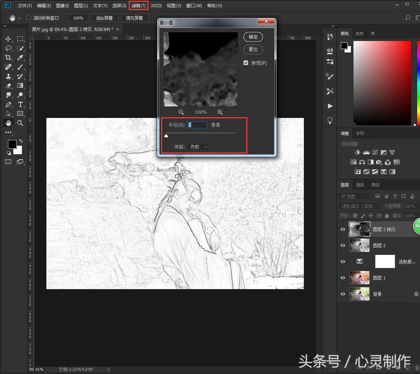Open the 类型 layer filter dropdown

coord(354,196)
